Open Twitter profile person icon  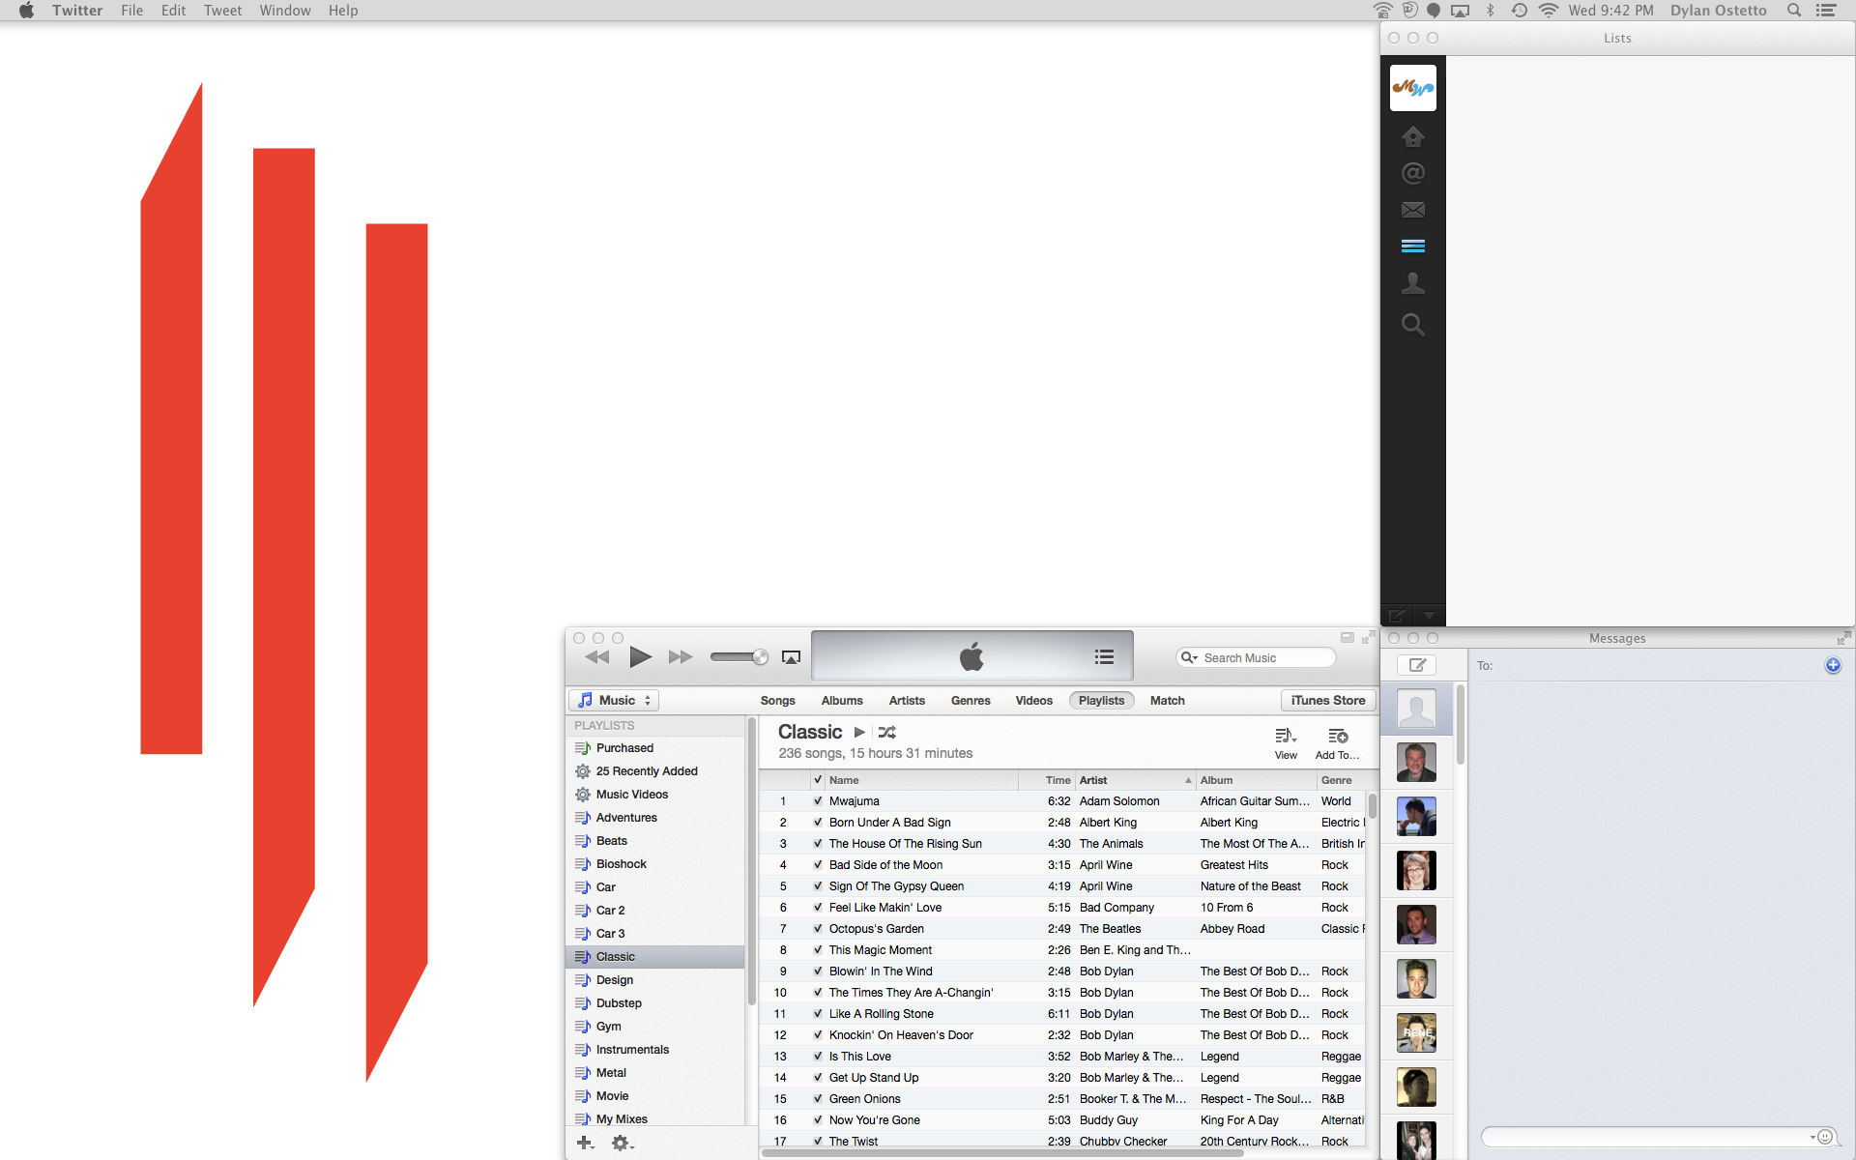[x=1412, y=283]
